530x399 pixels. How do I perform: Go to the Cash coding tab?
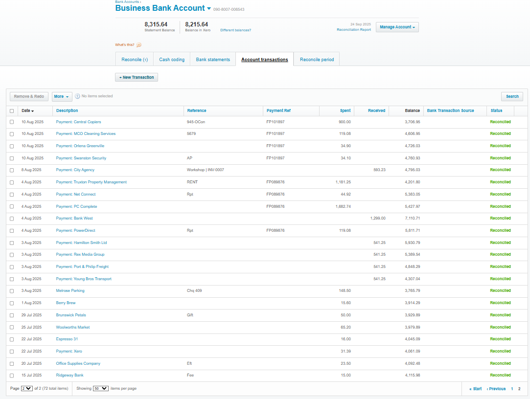tap(172, 60)
